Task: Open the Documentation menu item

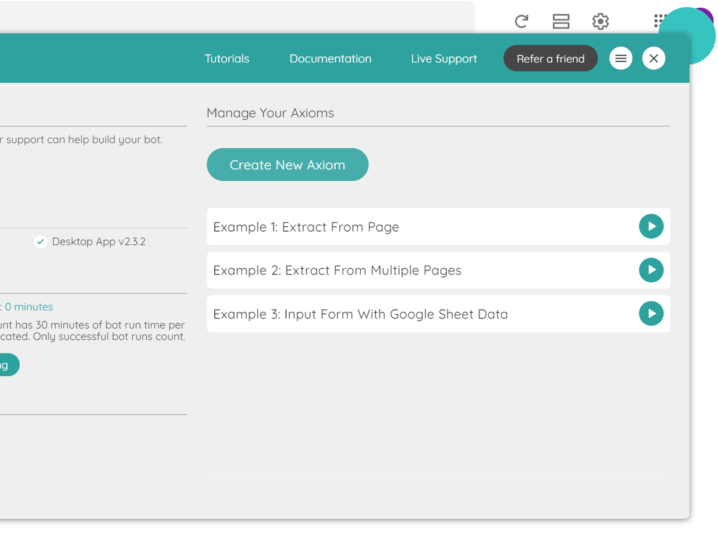Action: (330, 59)
